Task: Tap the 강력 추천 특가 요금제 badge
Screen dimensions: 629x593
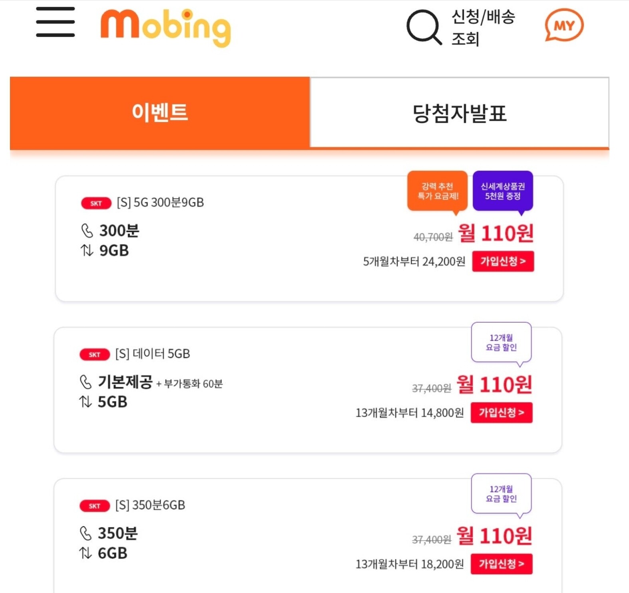Action: pyautogui.click(x=438, y=192)
